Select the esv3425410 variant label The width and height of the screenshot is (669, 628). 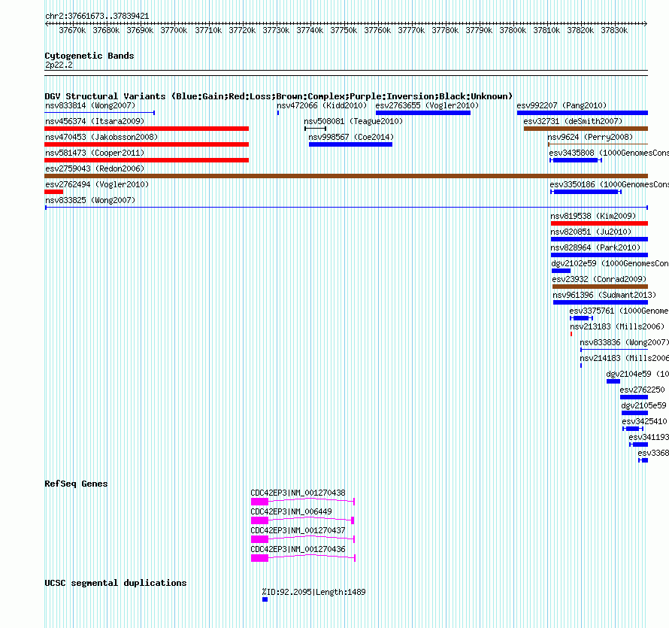[645, 421]
